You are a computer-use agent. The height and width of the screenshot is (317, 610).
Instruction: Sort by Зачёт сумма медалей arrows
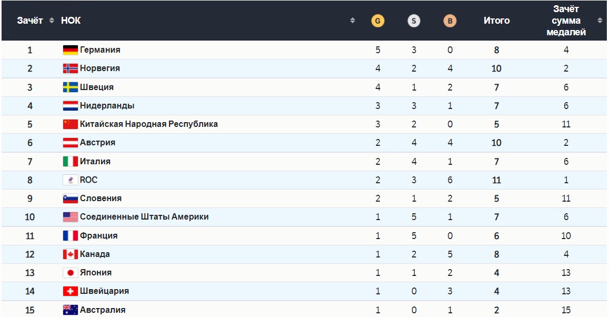[x=600, y=21]
